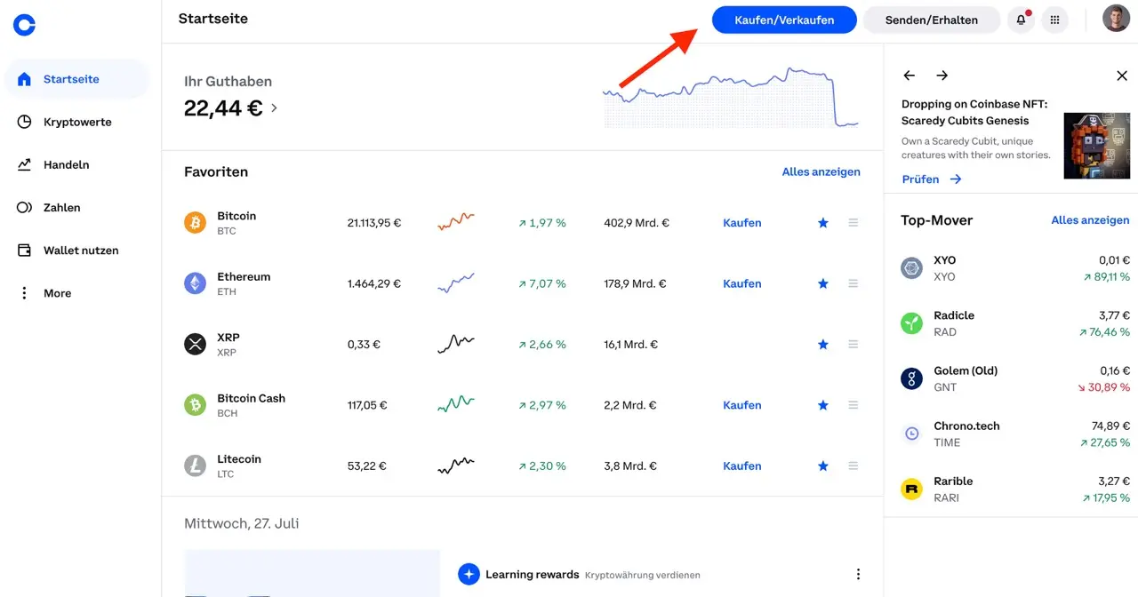Click the Bitcoin price sparkline
Screen dimensions: 1138x597
coord(455,221)
